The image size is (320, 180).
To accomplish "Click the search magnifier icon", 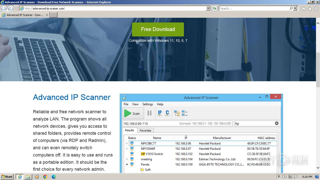I will point(291,8).
